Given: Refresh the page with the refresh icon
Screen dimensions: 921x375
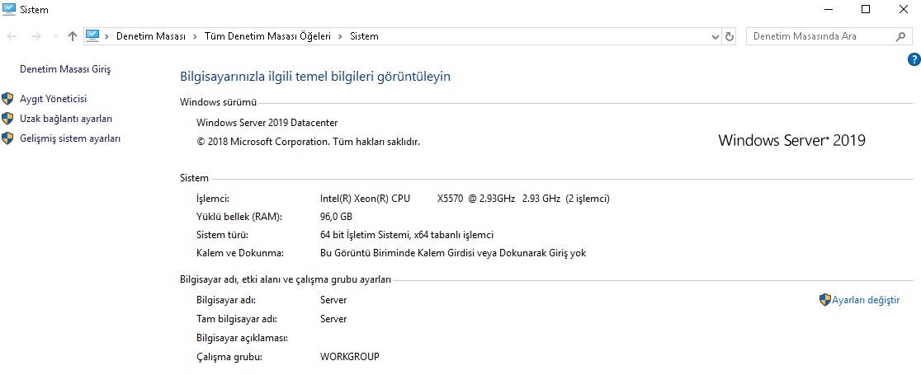Looking at the screenshot, I should coord(730,36).
